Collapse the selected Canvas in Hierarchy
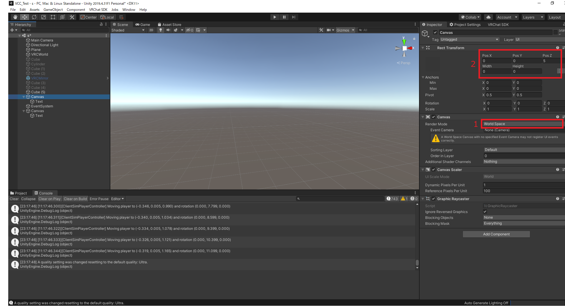The image size is (565, 306). point(24,97)
